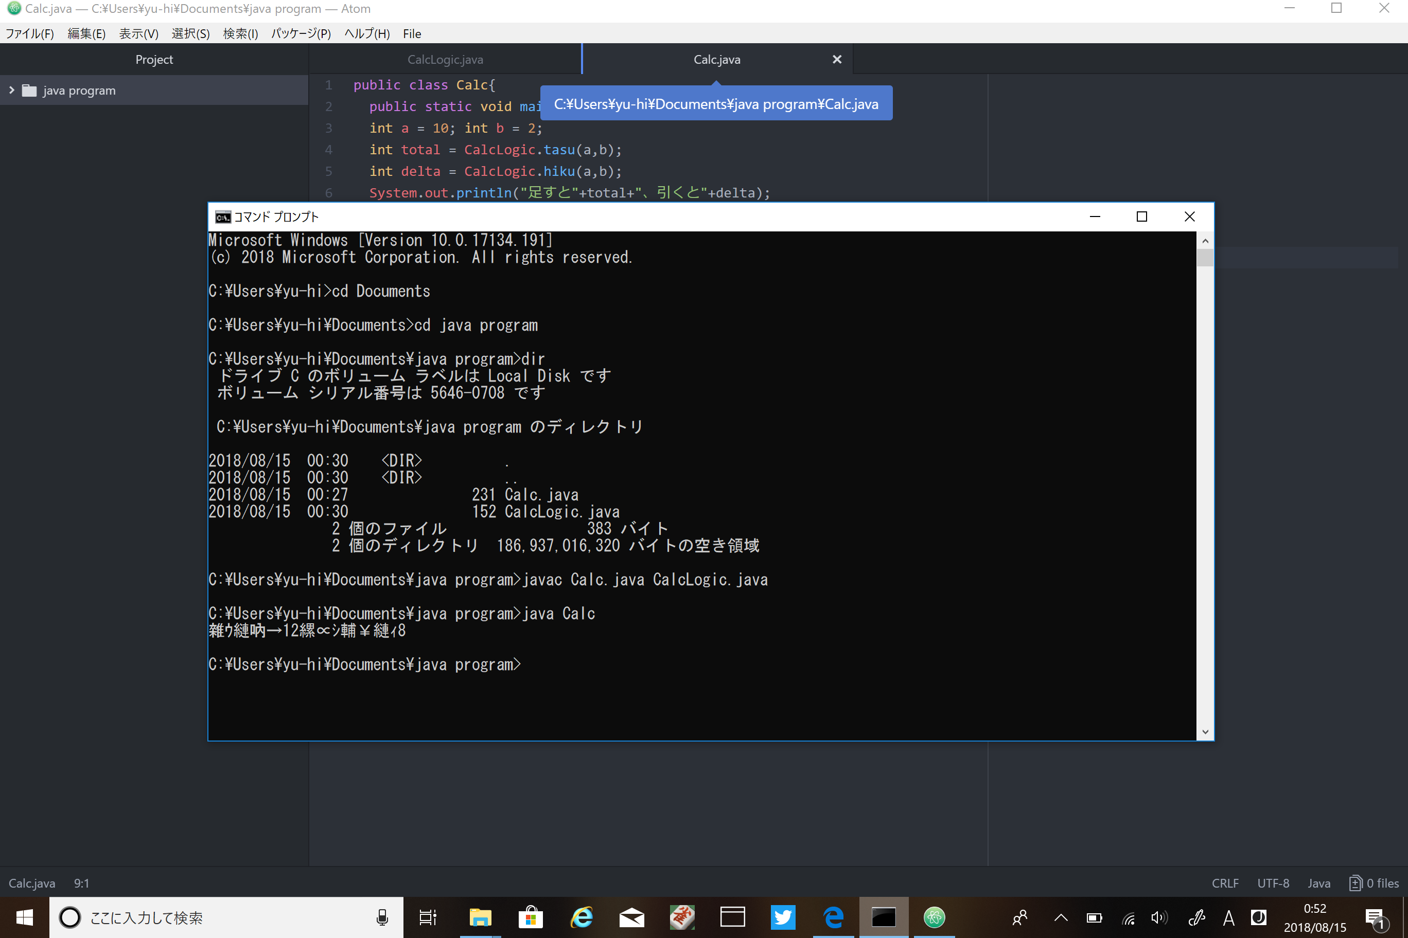The height and width of the screenshot is (938, 1408).
Task: Click the java program folder icon
Action: [x=29, y=91]
